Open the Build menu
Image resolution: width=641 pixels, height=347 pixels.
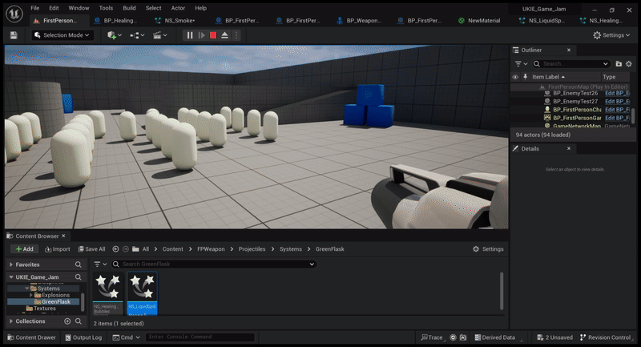click(129, 8)
